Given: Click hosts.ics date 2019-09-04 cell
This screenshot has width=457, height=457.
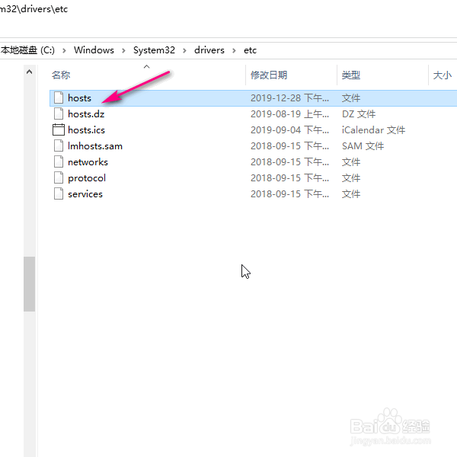Looking at the screenshot, I should pos(289,130).
